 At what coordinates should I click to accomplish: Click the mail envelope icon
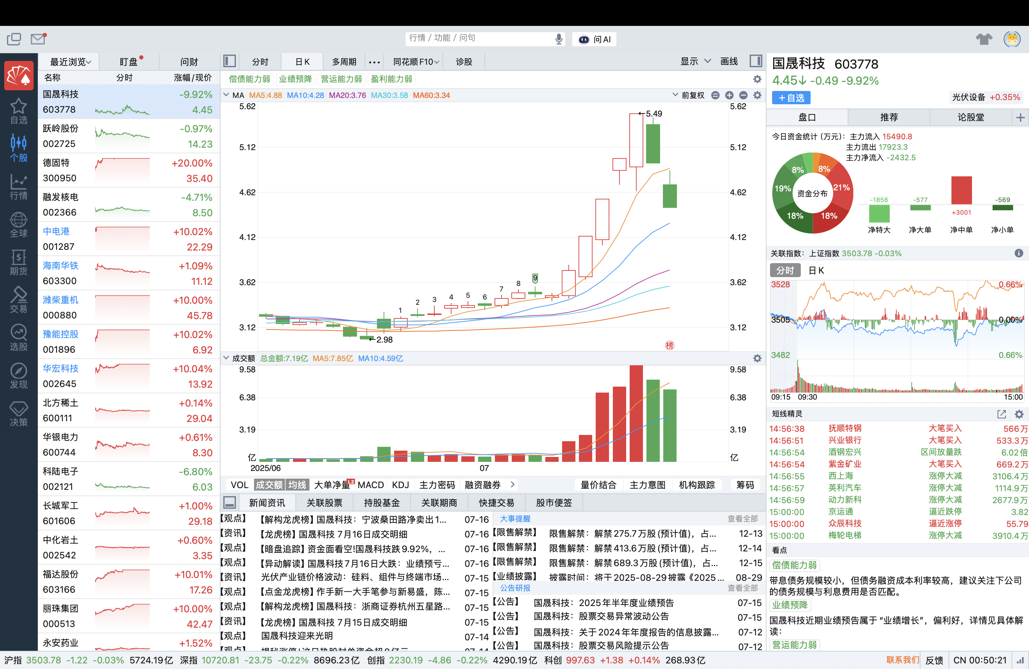(38, 39)
